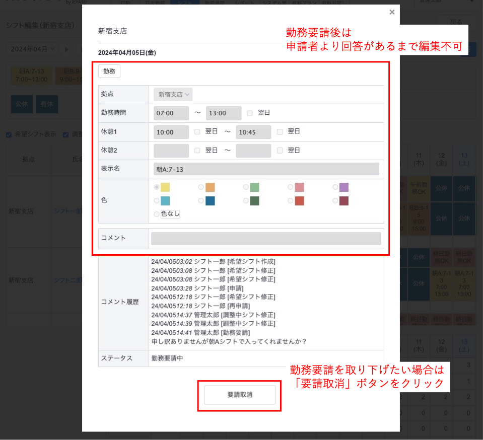The width and height of the screenshot is (483, 440).
Task: Toggle 翌日 checkbox after 休憩1 end time 10:45
Action: coord(280,131)
